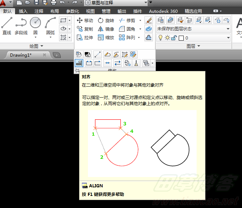Click the Erase tool icon

click(x=149, y=20)
